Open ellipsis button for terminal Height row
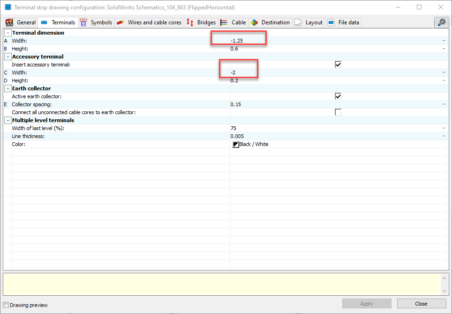Screen dimensions: 452x314 tap(444, 49)
